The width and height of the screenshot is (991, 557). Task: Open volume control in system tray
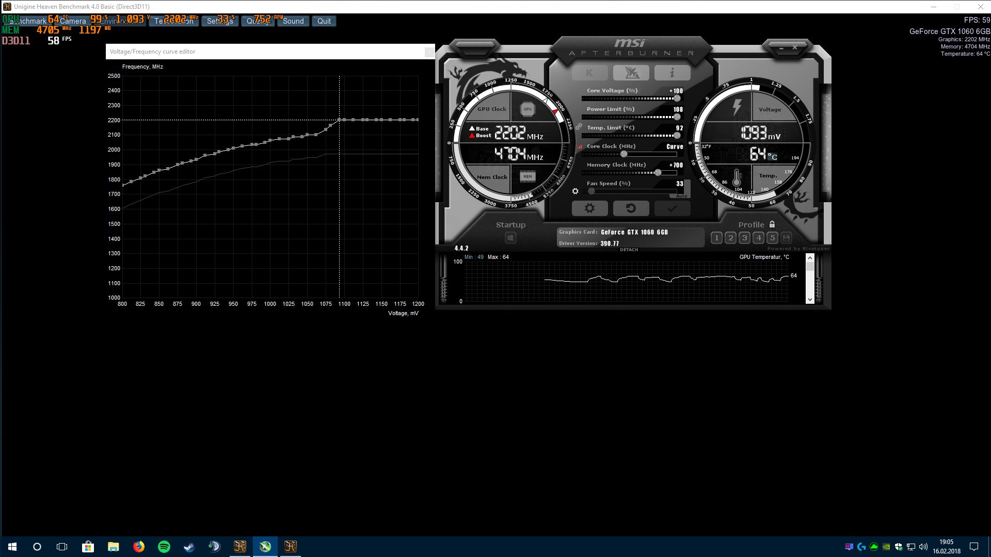[x=923, y=547]
